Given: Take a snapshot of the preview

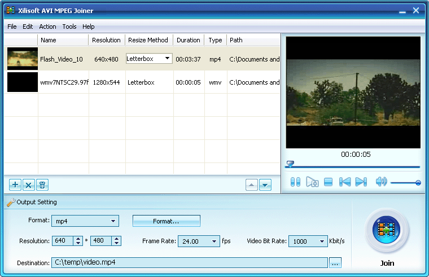Looking at the screenshot, I should (x=312, y=182).
